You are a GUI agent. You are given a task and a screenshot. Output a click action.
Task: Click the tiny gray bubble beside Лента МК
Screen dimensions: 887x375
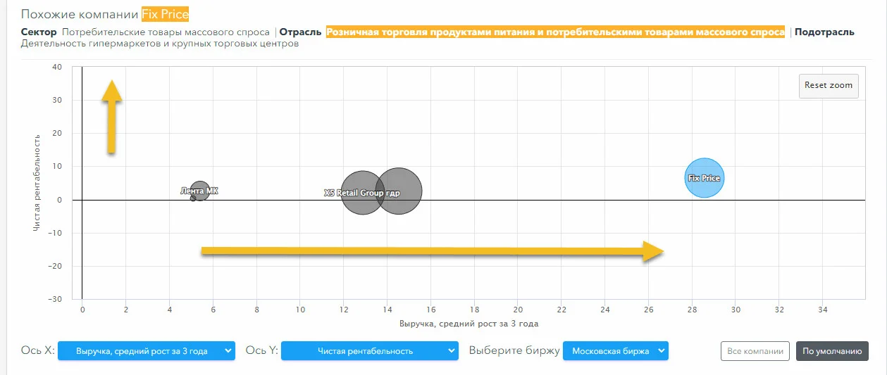193,198
